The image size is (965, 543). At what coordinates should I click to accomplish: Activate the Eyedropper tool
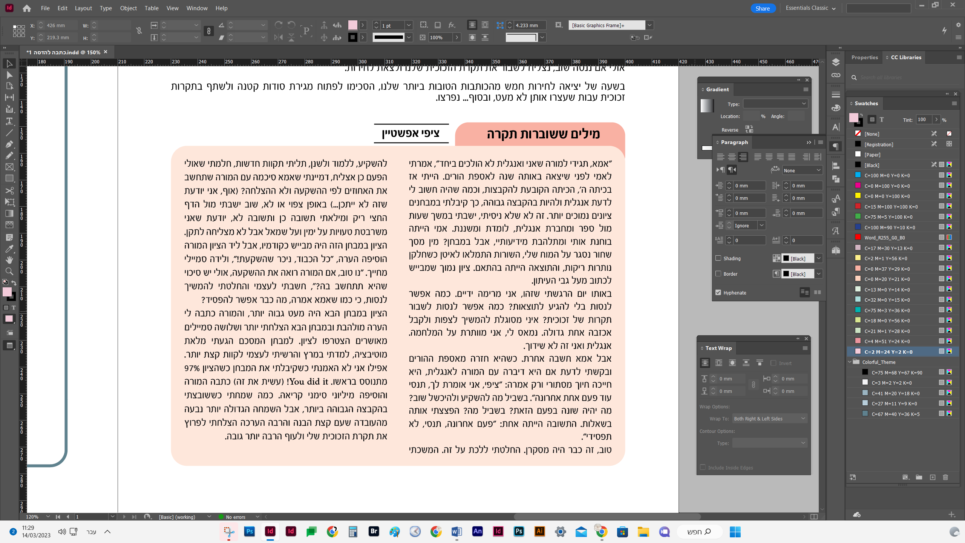[9, 249]
